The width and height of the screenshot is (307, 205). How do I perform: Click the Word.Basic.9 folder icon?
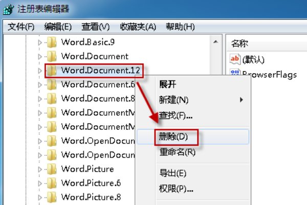coord(52,42)
